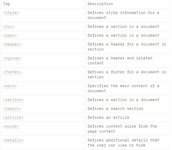Open the <details> tag link
This screenshot has width=172, height=150.
(x=13, y=140)
